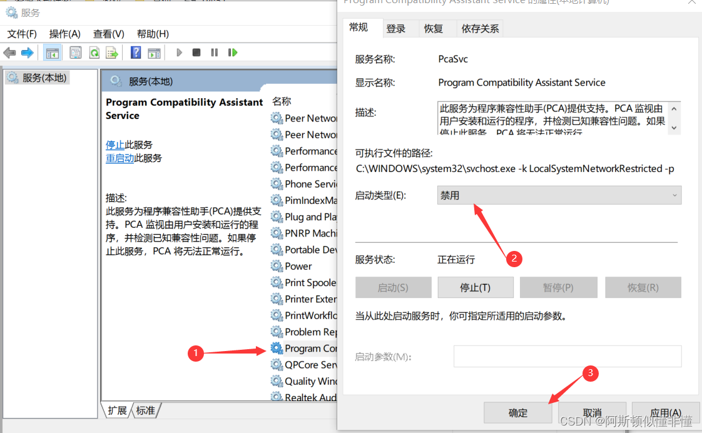Click gear icon of Program Compatibility service row
This screenshot has height=433, width=702.
pos(277,349)
